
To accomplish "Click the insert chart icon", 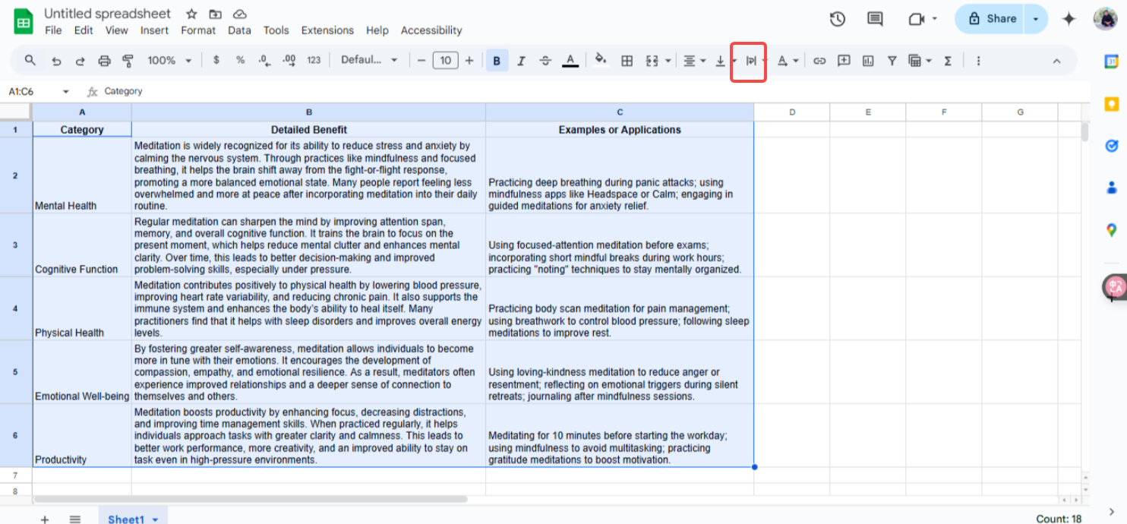I will [x=868, y=61].
